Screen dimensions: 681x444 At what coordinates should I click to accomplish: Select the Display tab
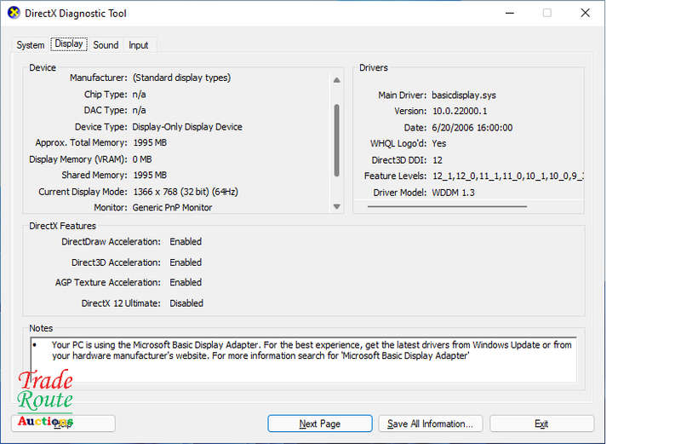pyautogui.click(x=69, y=44)
